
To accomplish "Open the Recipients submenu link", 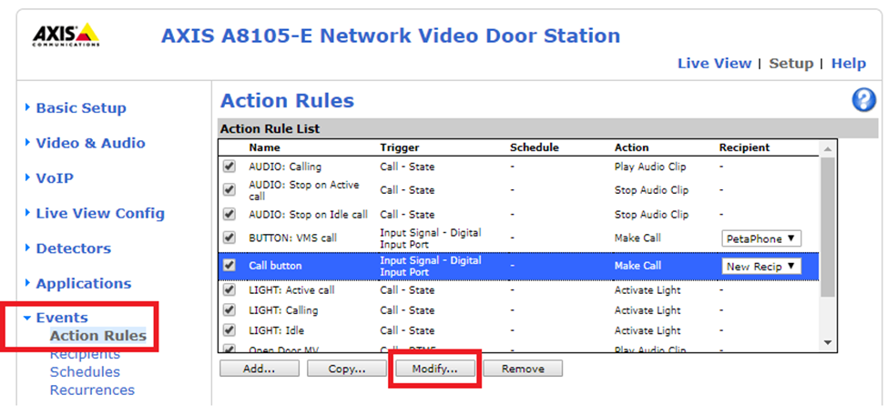I will [85, 354].
